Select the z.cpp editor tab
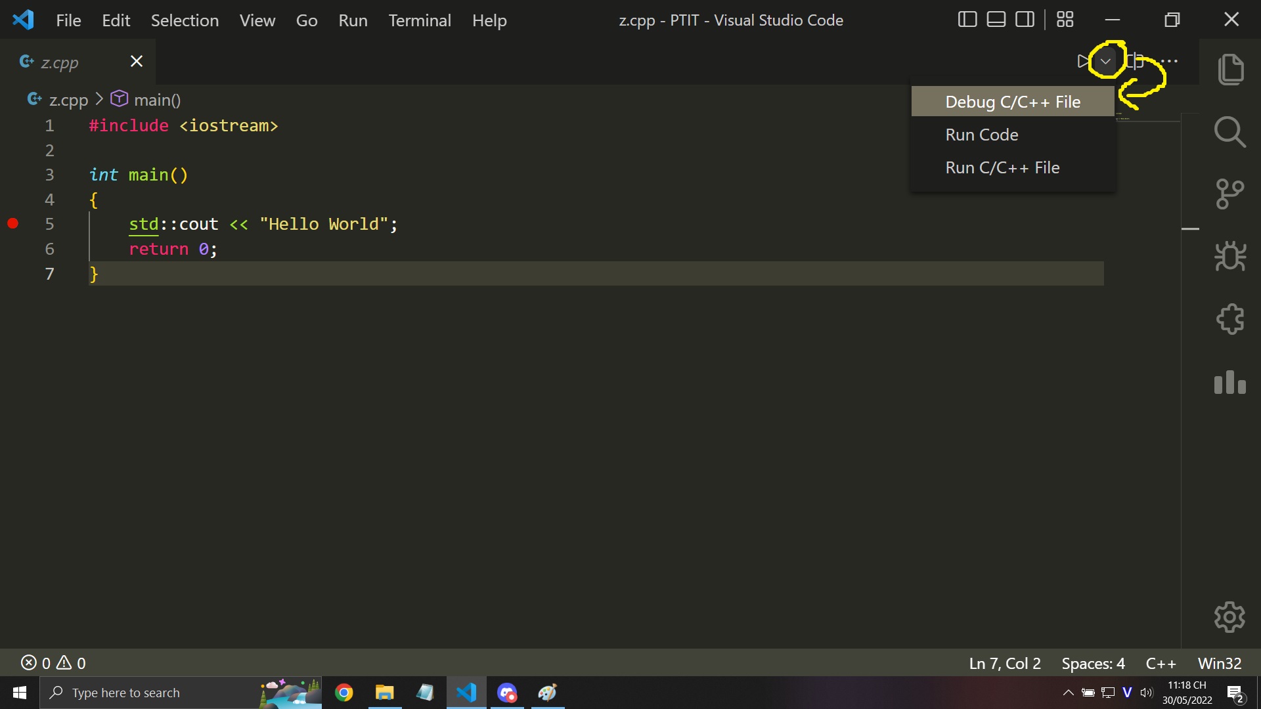The width and height of the screenshot is (1261, 709). point(77,62)
